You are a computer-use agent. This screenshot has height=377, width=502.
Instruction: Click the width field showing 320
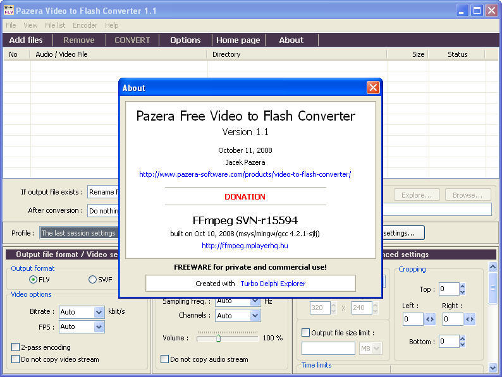click(320, 308)
